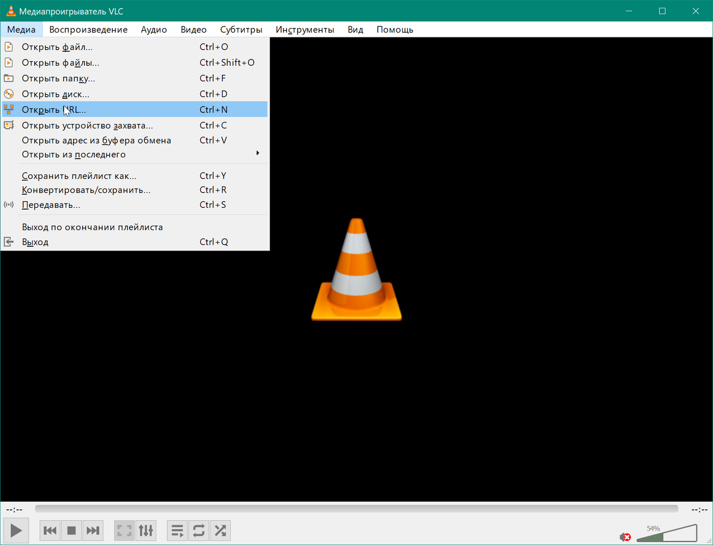Adjust the volume slider at 54%
Viewport: 713px width, 545px height.
click(667, 533)
